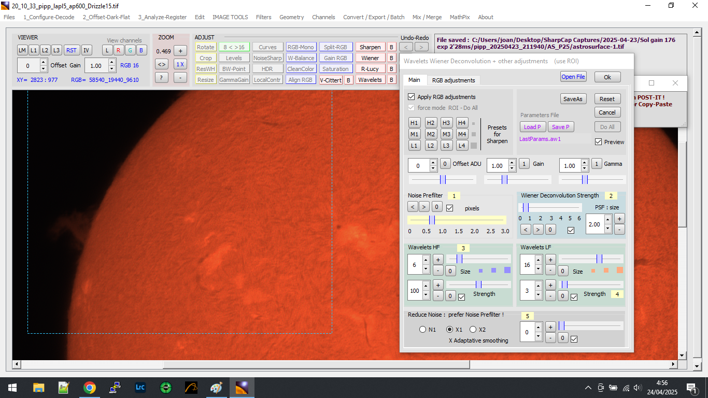The height and width of the screenshot is (398, 708).
Task: Click Noise Prefilter increase > button
Action: pyautogui.click(x=424, y=207)
